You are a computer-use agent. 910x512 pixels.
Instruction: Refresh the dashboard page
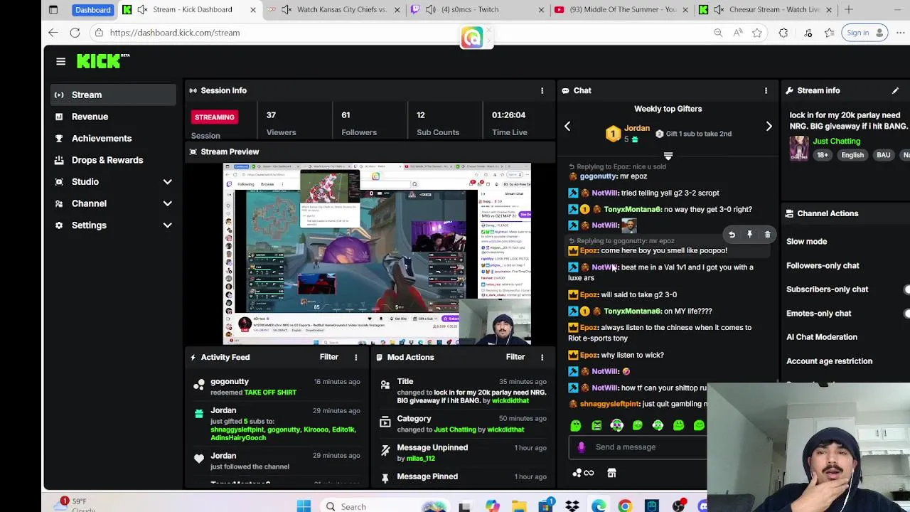point(75,33)
